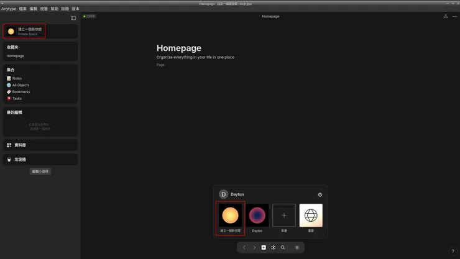Image resolution: width=460 pixels, height=259 pixels.
Task: Click the Page type label
Action: pos(160,65)
